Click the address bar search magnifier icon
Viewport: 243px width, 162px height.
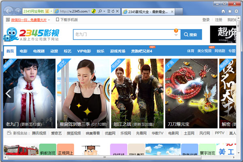[x=100, y=11]
